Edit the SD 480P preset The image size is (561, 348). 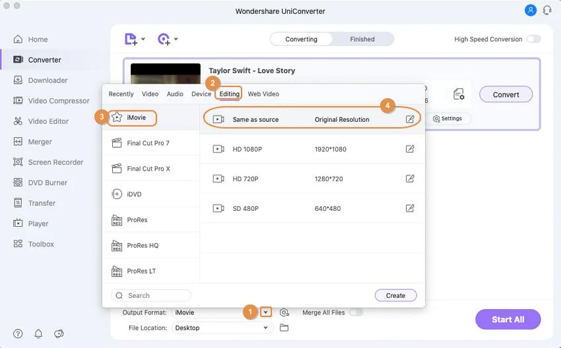click(x=410, y=208)
